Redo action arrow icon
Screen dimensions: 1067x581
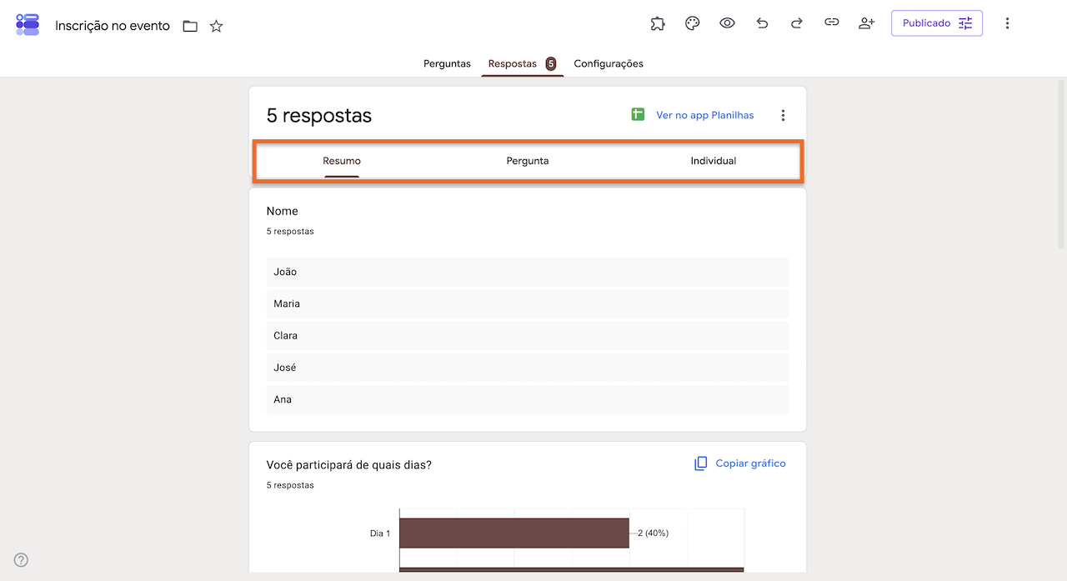[797, 23]
